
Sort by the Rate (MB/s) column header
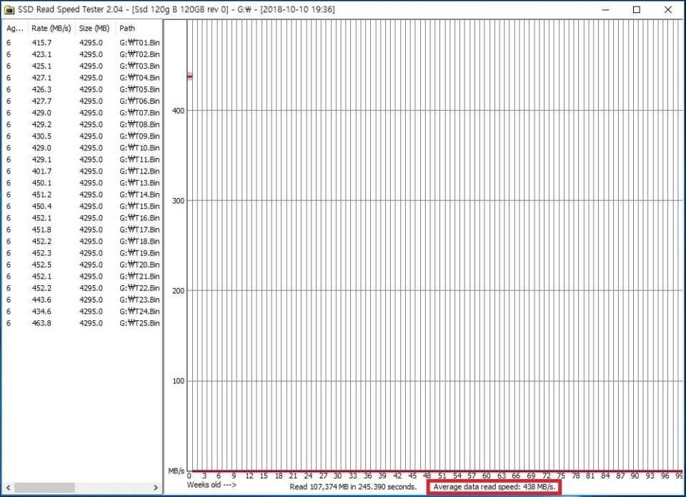coord(51,28)
